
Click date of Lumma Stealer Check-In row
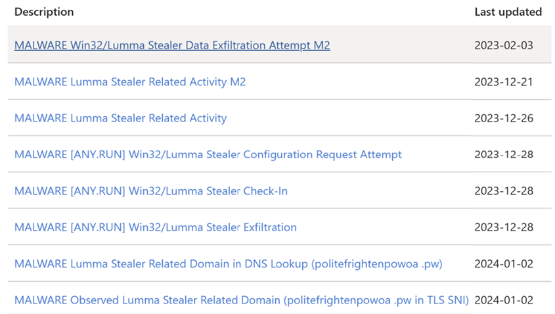click(x=503, y=191)
